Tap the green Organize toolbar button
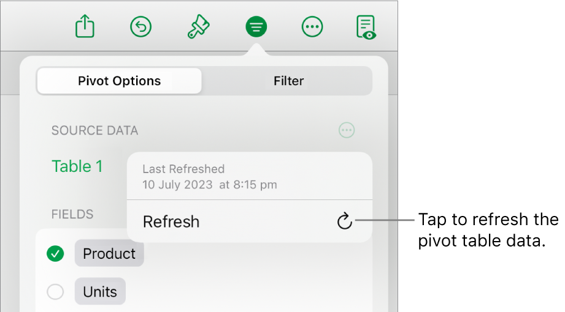Screen dimensions: 565x312 (x=256, y=27)
